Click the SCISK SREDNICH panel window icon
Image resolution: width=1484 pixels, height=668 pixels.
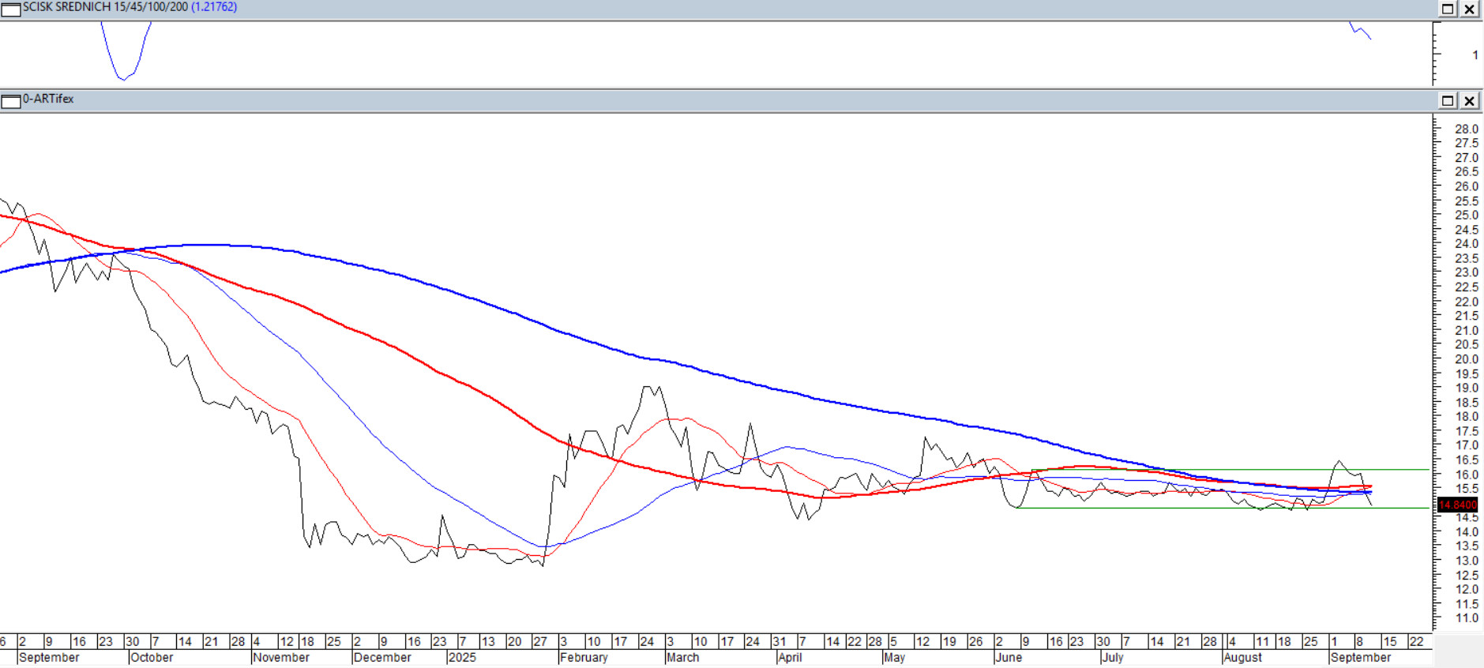10,9
